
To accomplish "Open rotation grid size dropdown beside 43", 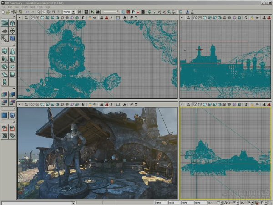I will point(238,203).
